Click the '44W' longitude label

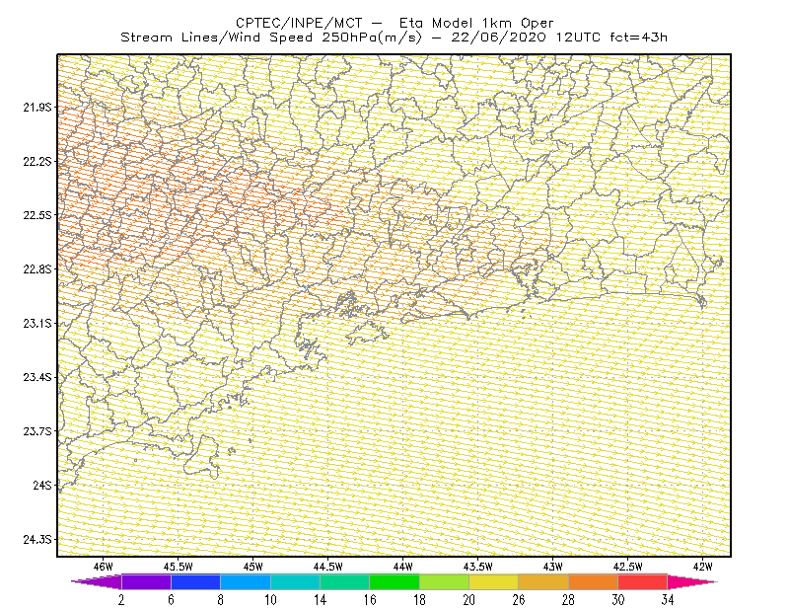[403, 567]
